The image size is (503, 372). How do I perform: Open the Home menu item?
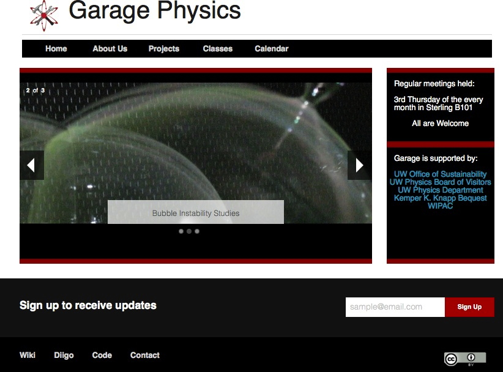[56, 49]
